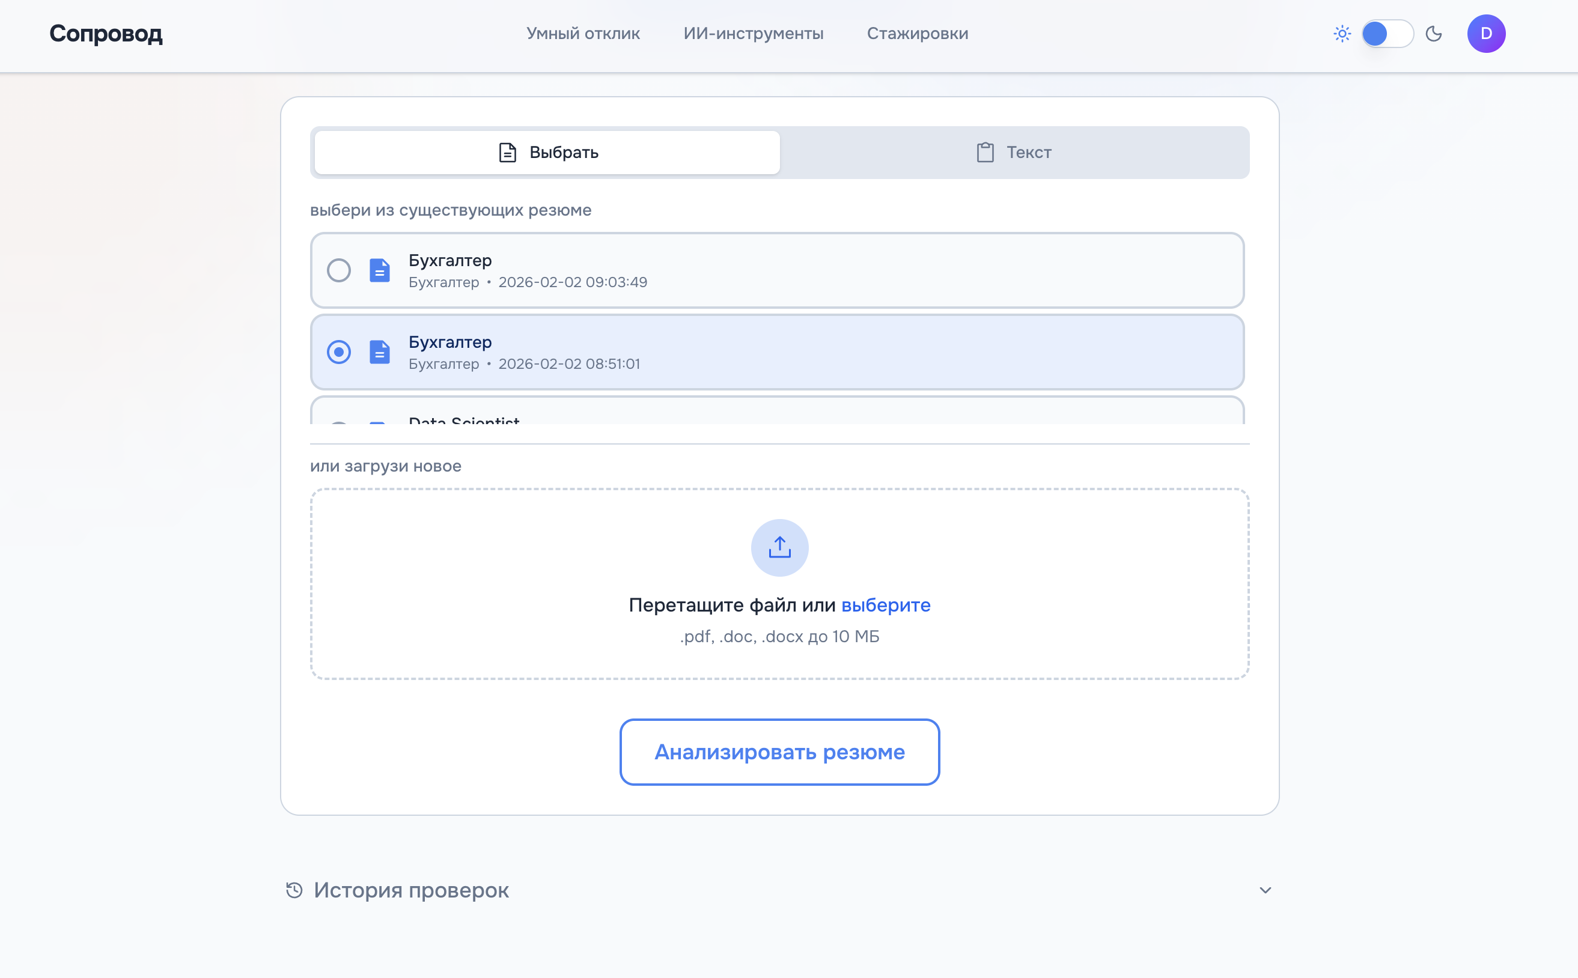Screen dimensions: 1578x978
Task: Select the moon icon for dark theme
Action: (x=1434, y=34)
